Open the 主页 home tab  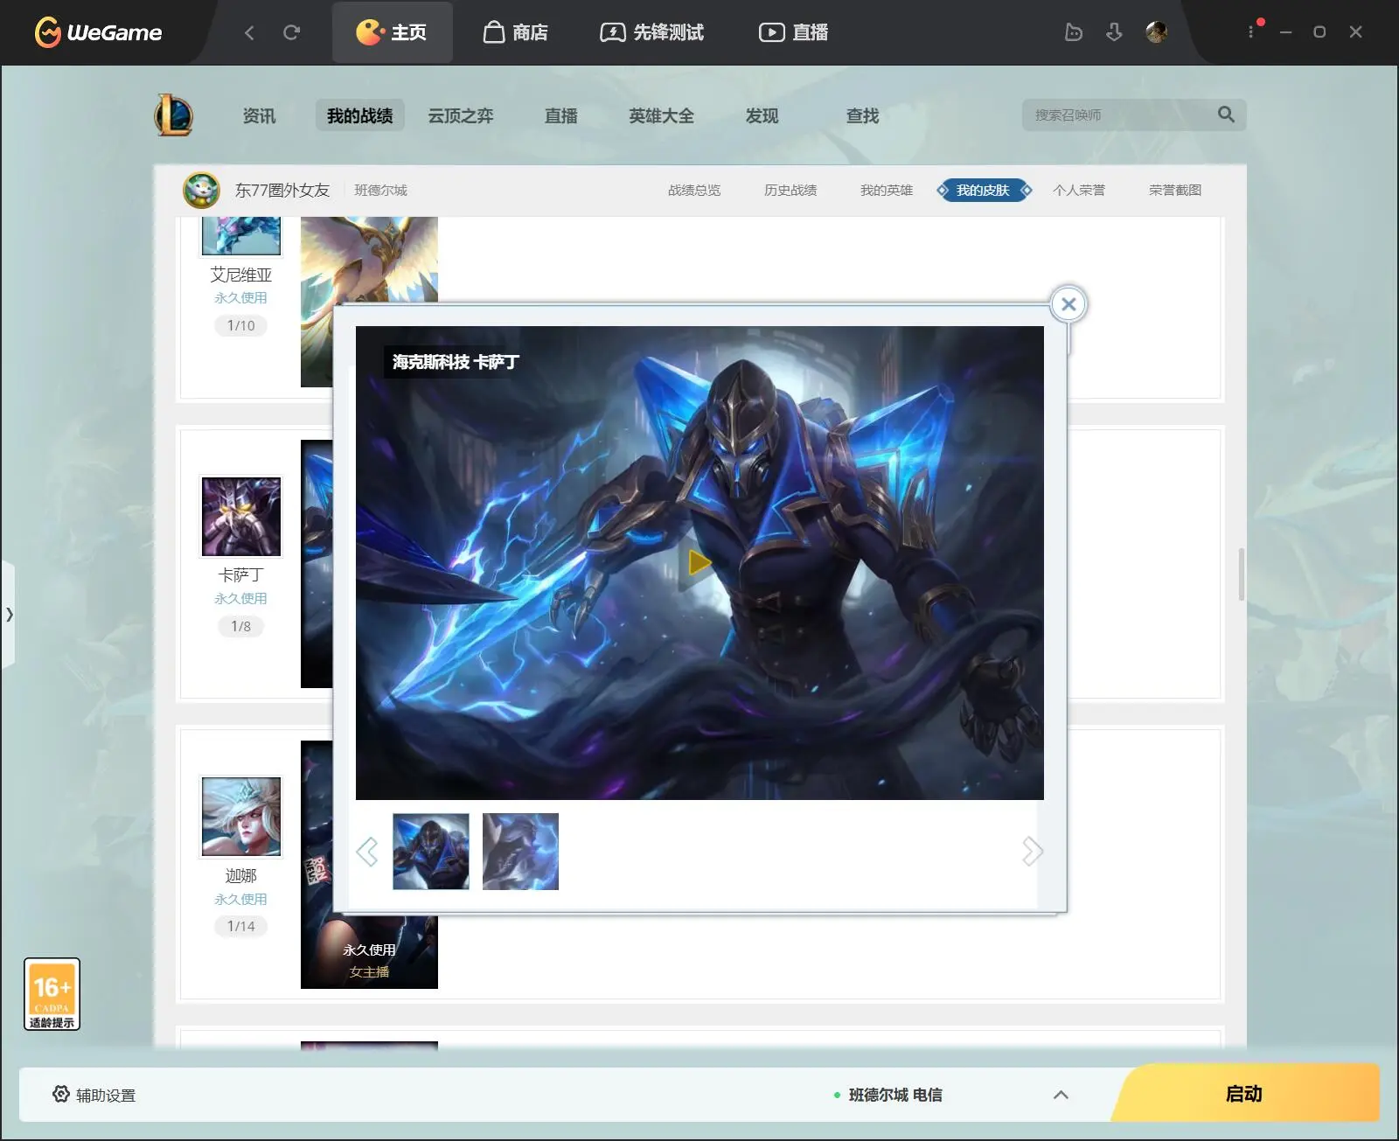click(x=392, y=32)
